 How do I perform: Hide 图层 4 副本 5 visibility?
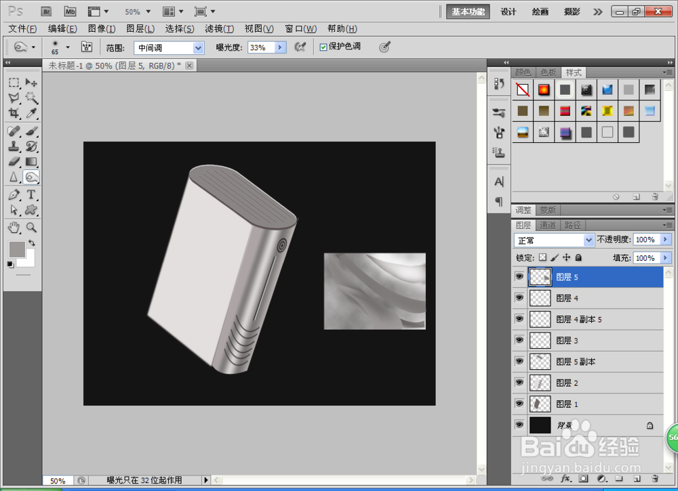(519, 319)
